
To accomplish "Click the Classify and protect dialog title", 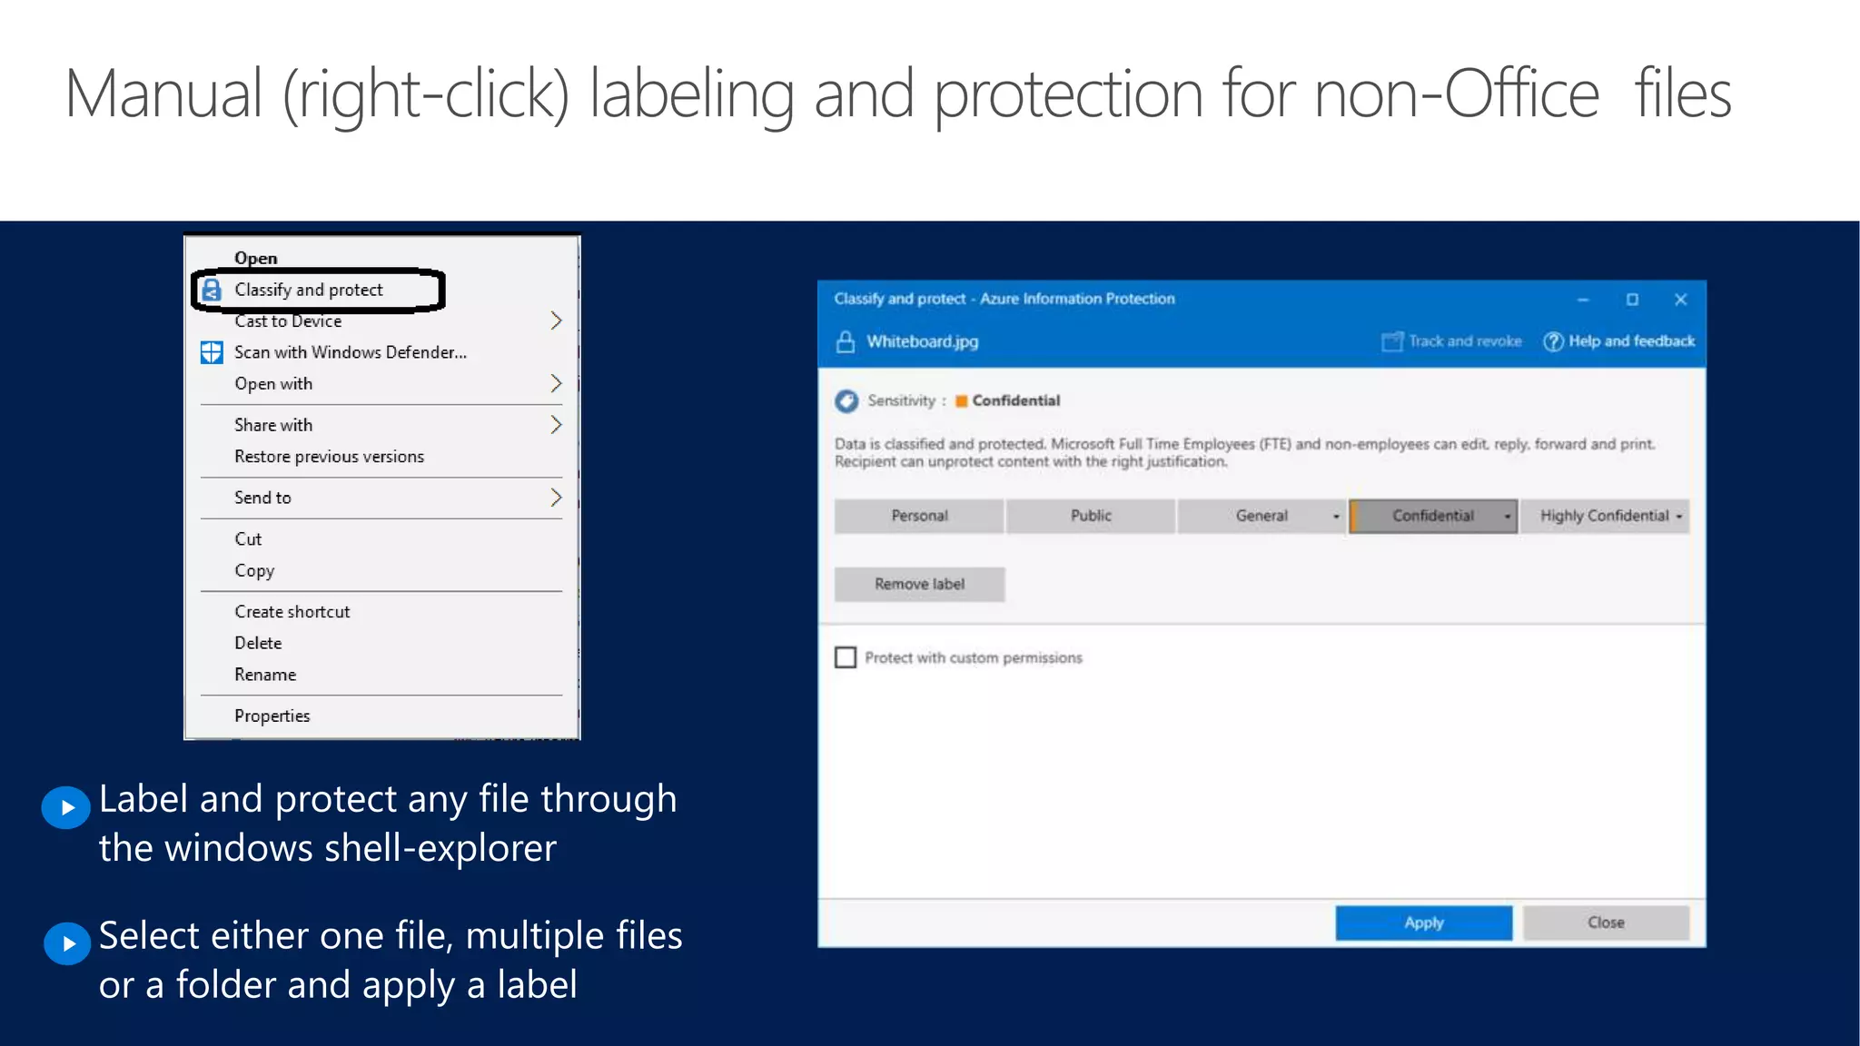I will click(1004, 299).
